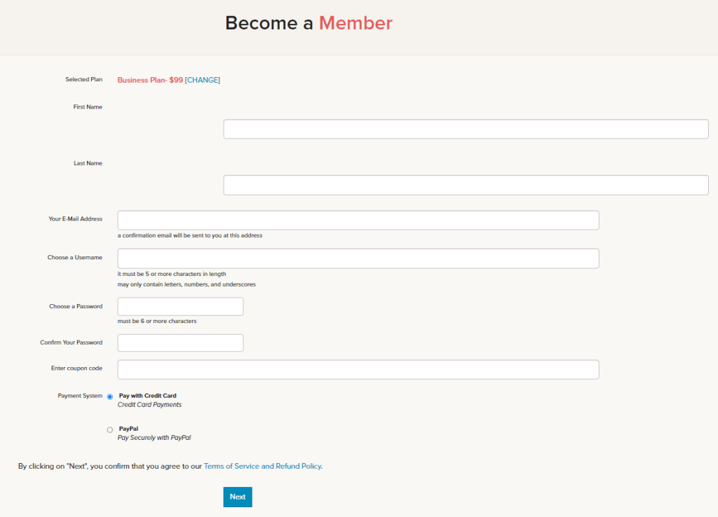Select the Choose a Username field

[x=358, y=258]
